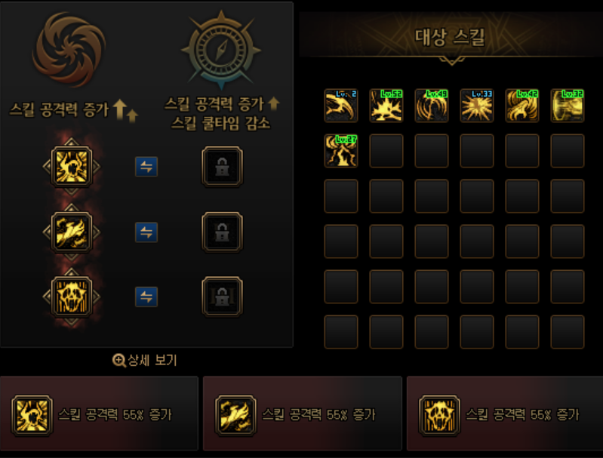Image resolution: width=603 pixels, height=458 pixels.
Task: Select the Lv.52 skill icon
Action: 386,106
